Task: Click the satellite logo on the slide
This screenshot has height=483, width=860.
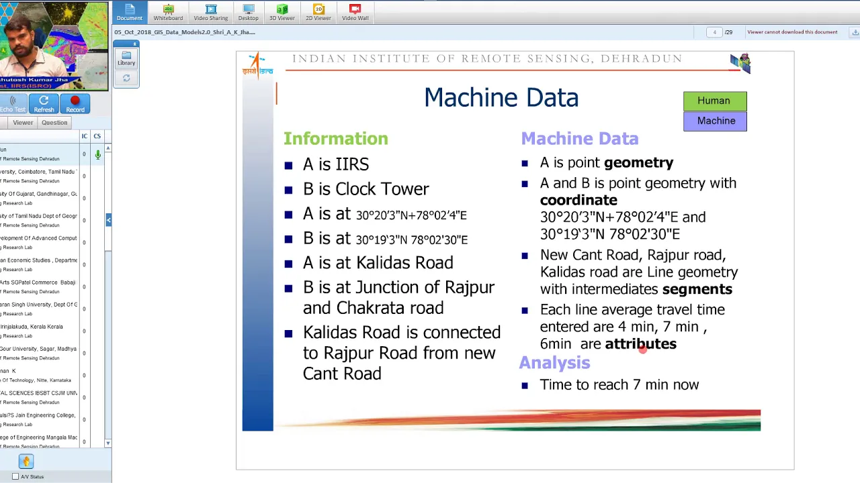Action: (x=740, y=62)
